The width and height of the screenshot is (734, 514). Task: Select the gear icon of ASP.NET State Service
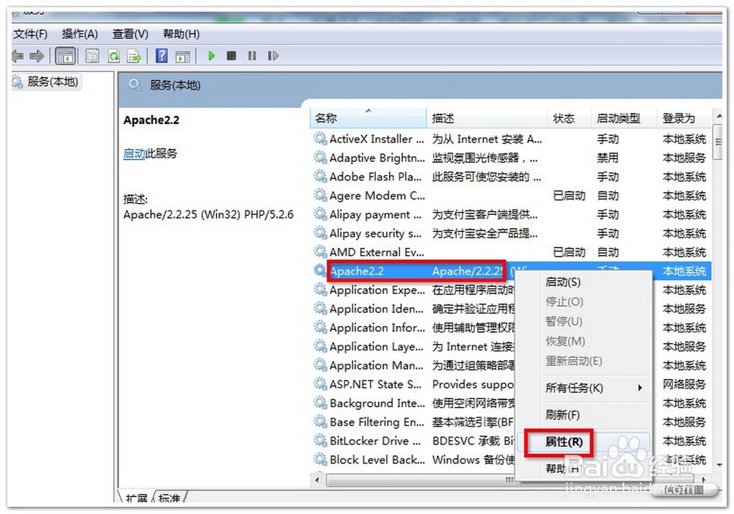point(320,384)
